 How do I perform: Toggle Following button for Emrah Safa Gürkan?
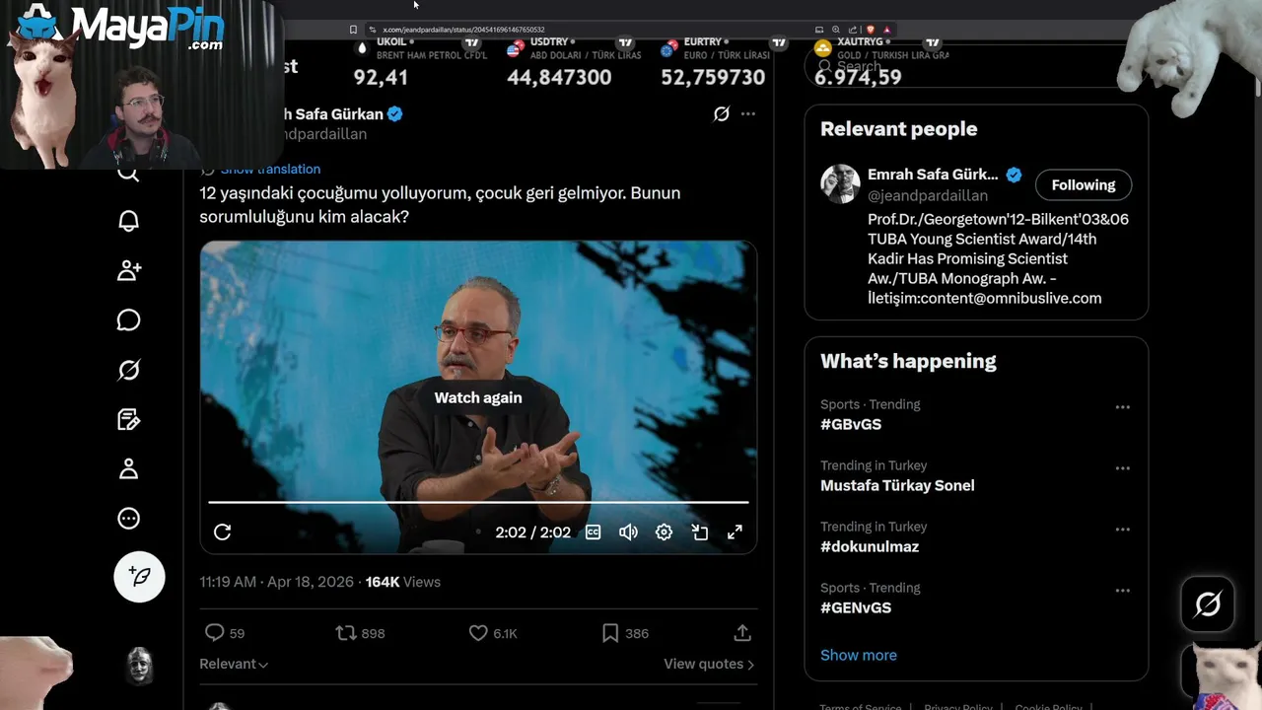coord(1084,184)
